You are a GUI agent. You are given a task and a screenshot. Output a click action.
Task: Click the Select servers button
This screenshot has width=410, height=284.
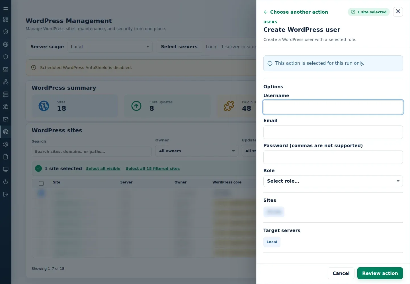click(x=179, y=47)
